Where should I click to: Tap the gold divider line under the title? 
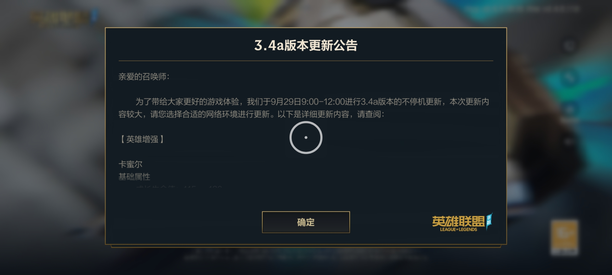(306, 61)
